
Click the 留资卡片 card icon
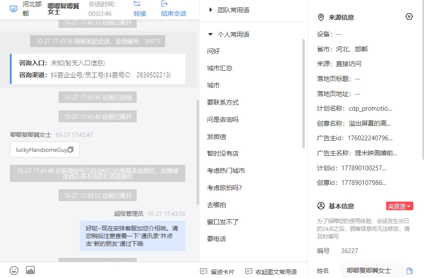(x=204, y=271)
